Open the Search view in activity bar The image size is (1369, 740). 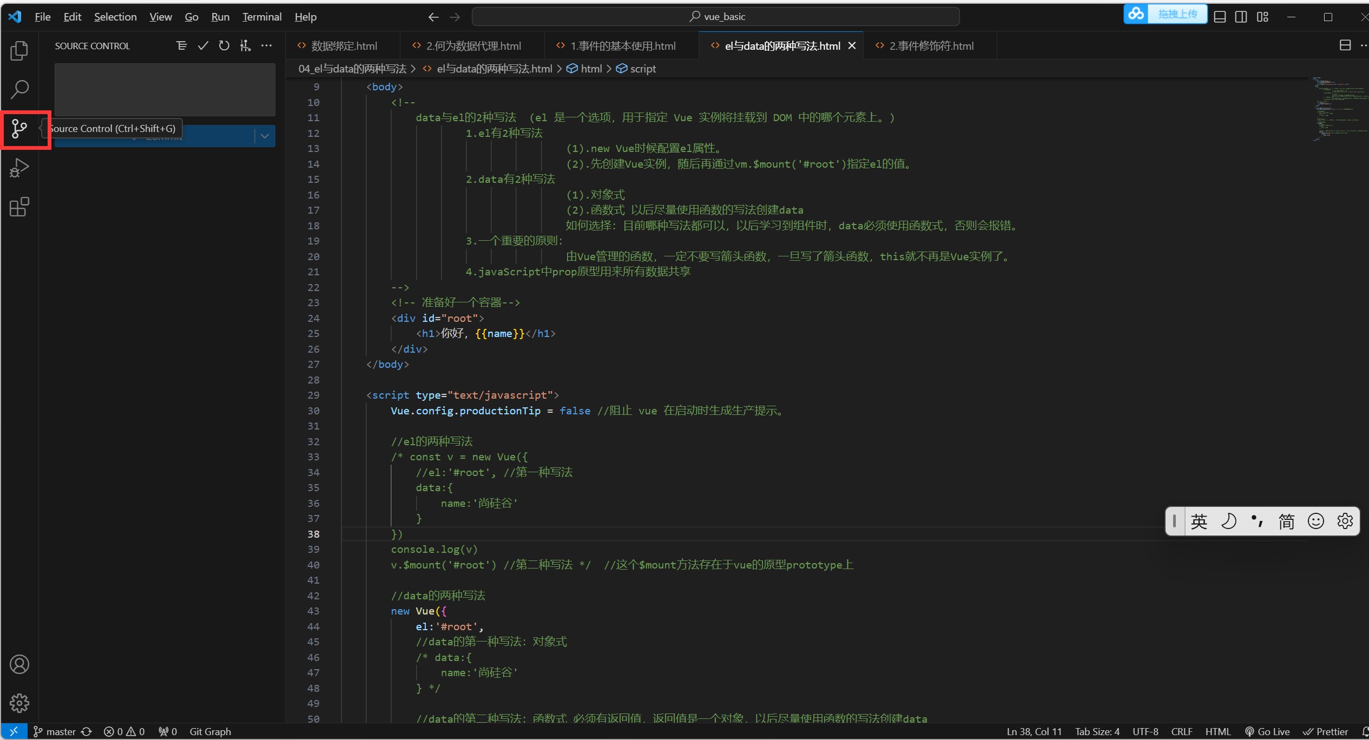tap(19, 90)
